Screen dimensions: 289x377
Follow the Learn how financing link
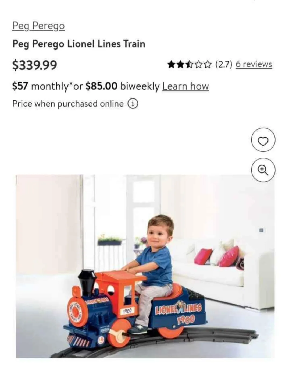pyautogui.click(x=185, y=86)
